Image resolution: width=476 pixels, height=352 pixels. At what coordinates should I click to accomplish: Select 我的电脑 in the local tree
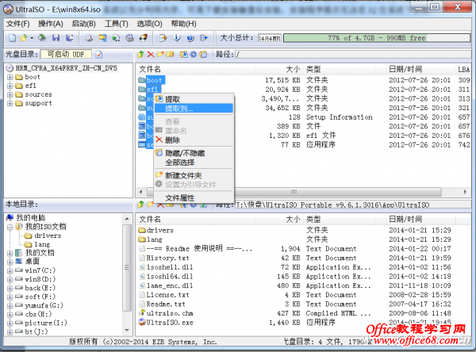click(31, 217)
